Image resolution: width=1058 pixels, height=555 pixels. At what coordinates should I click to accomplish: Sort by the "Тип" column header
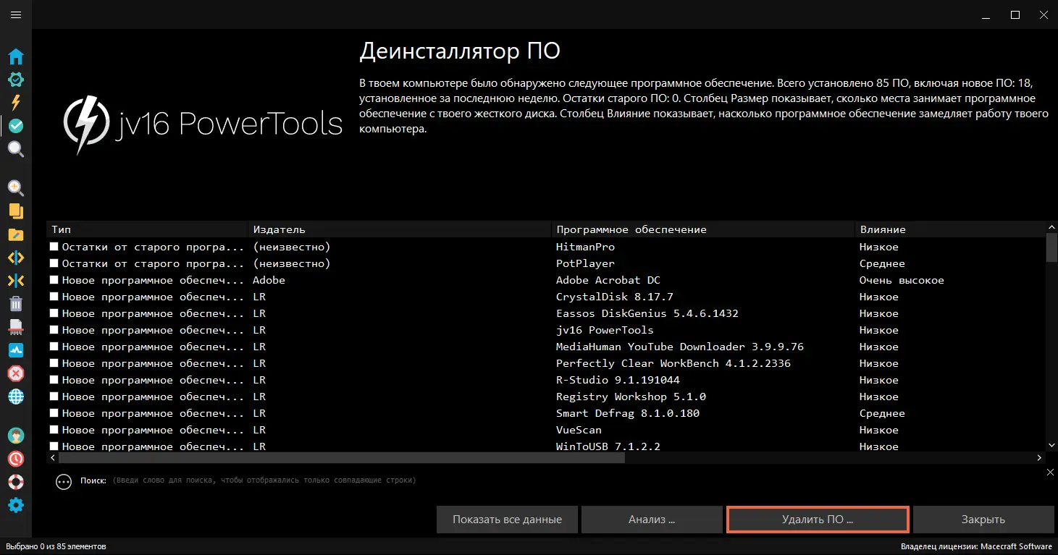[x=147, y=229]
